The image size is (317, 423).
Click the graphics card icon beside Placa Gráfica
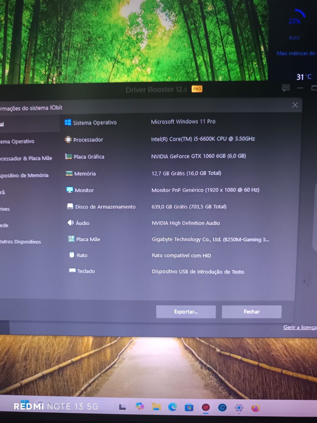tap(68, 156)
